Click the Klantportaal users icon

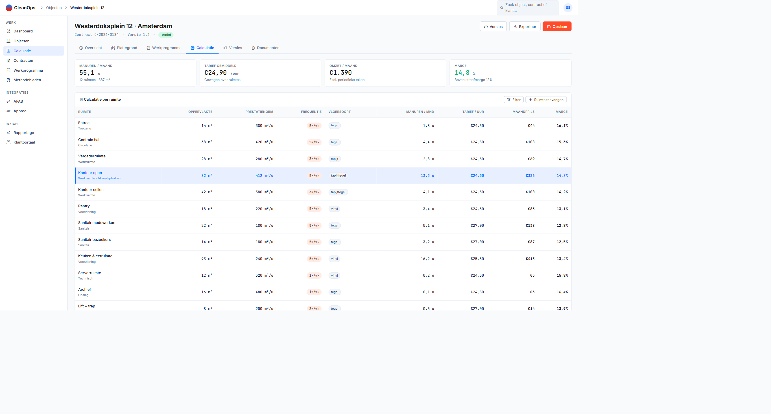(8, 142)
